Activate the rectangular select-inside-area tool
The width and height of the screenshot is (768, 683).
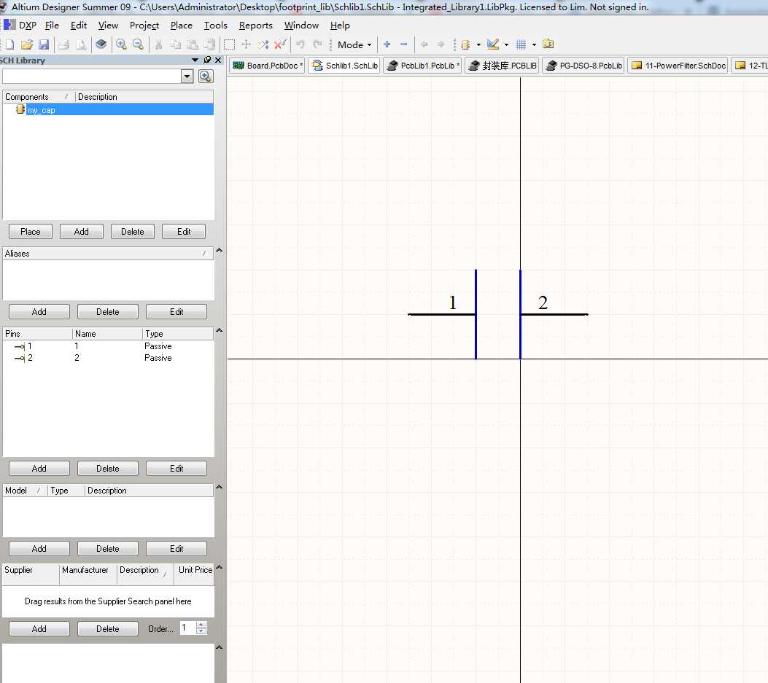(x=229, y=44)
